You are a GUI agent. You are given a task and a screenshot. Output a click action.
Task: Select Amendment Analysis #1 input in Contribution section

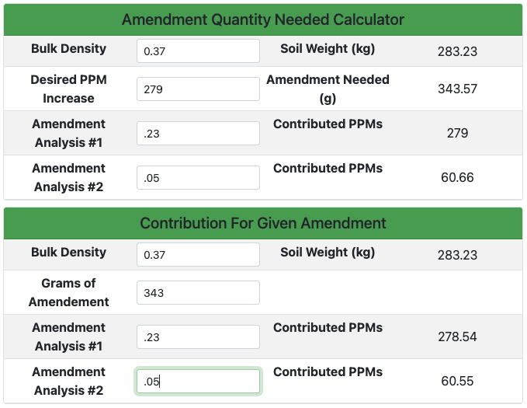(198, 337)
